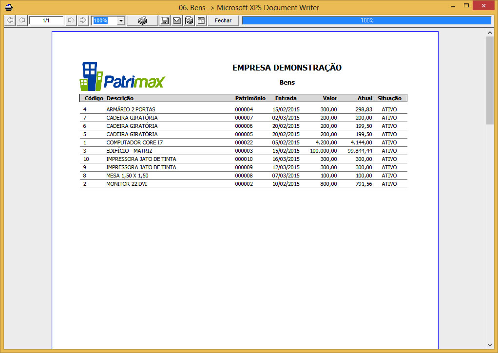This screenshot has width=498, height=353.
Task: Click the Bens report subtitle
Action: click(x=287, y=82)
